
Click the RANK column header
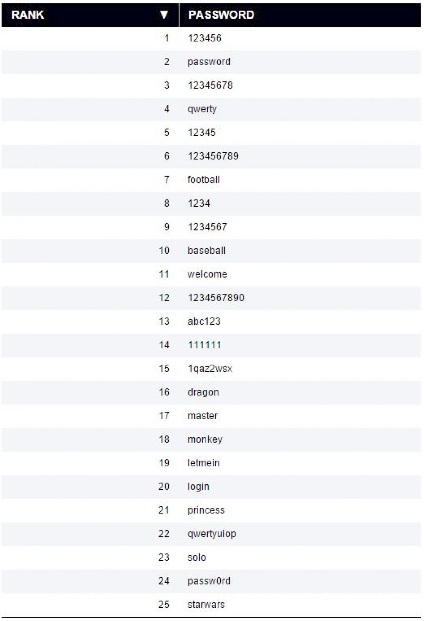point(28,15)
